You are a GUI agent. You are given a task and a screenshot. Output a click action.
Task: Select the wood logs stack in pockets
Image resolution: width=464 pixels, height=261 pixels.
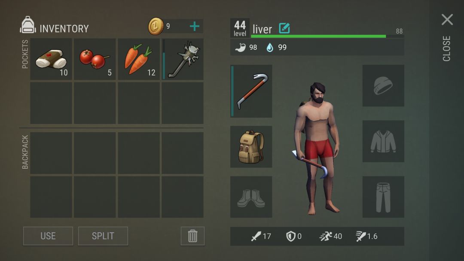[x=51, y=59]
